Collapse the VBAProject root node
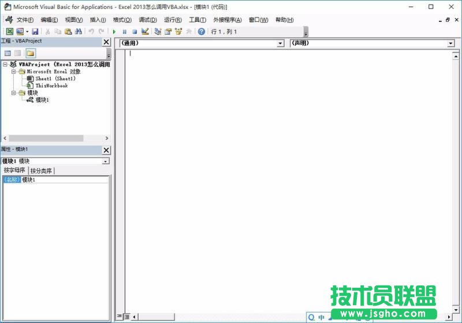This screenshot has height=323, width=462. pyautogui.click(x=5, y=64)
